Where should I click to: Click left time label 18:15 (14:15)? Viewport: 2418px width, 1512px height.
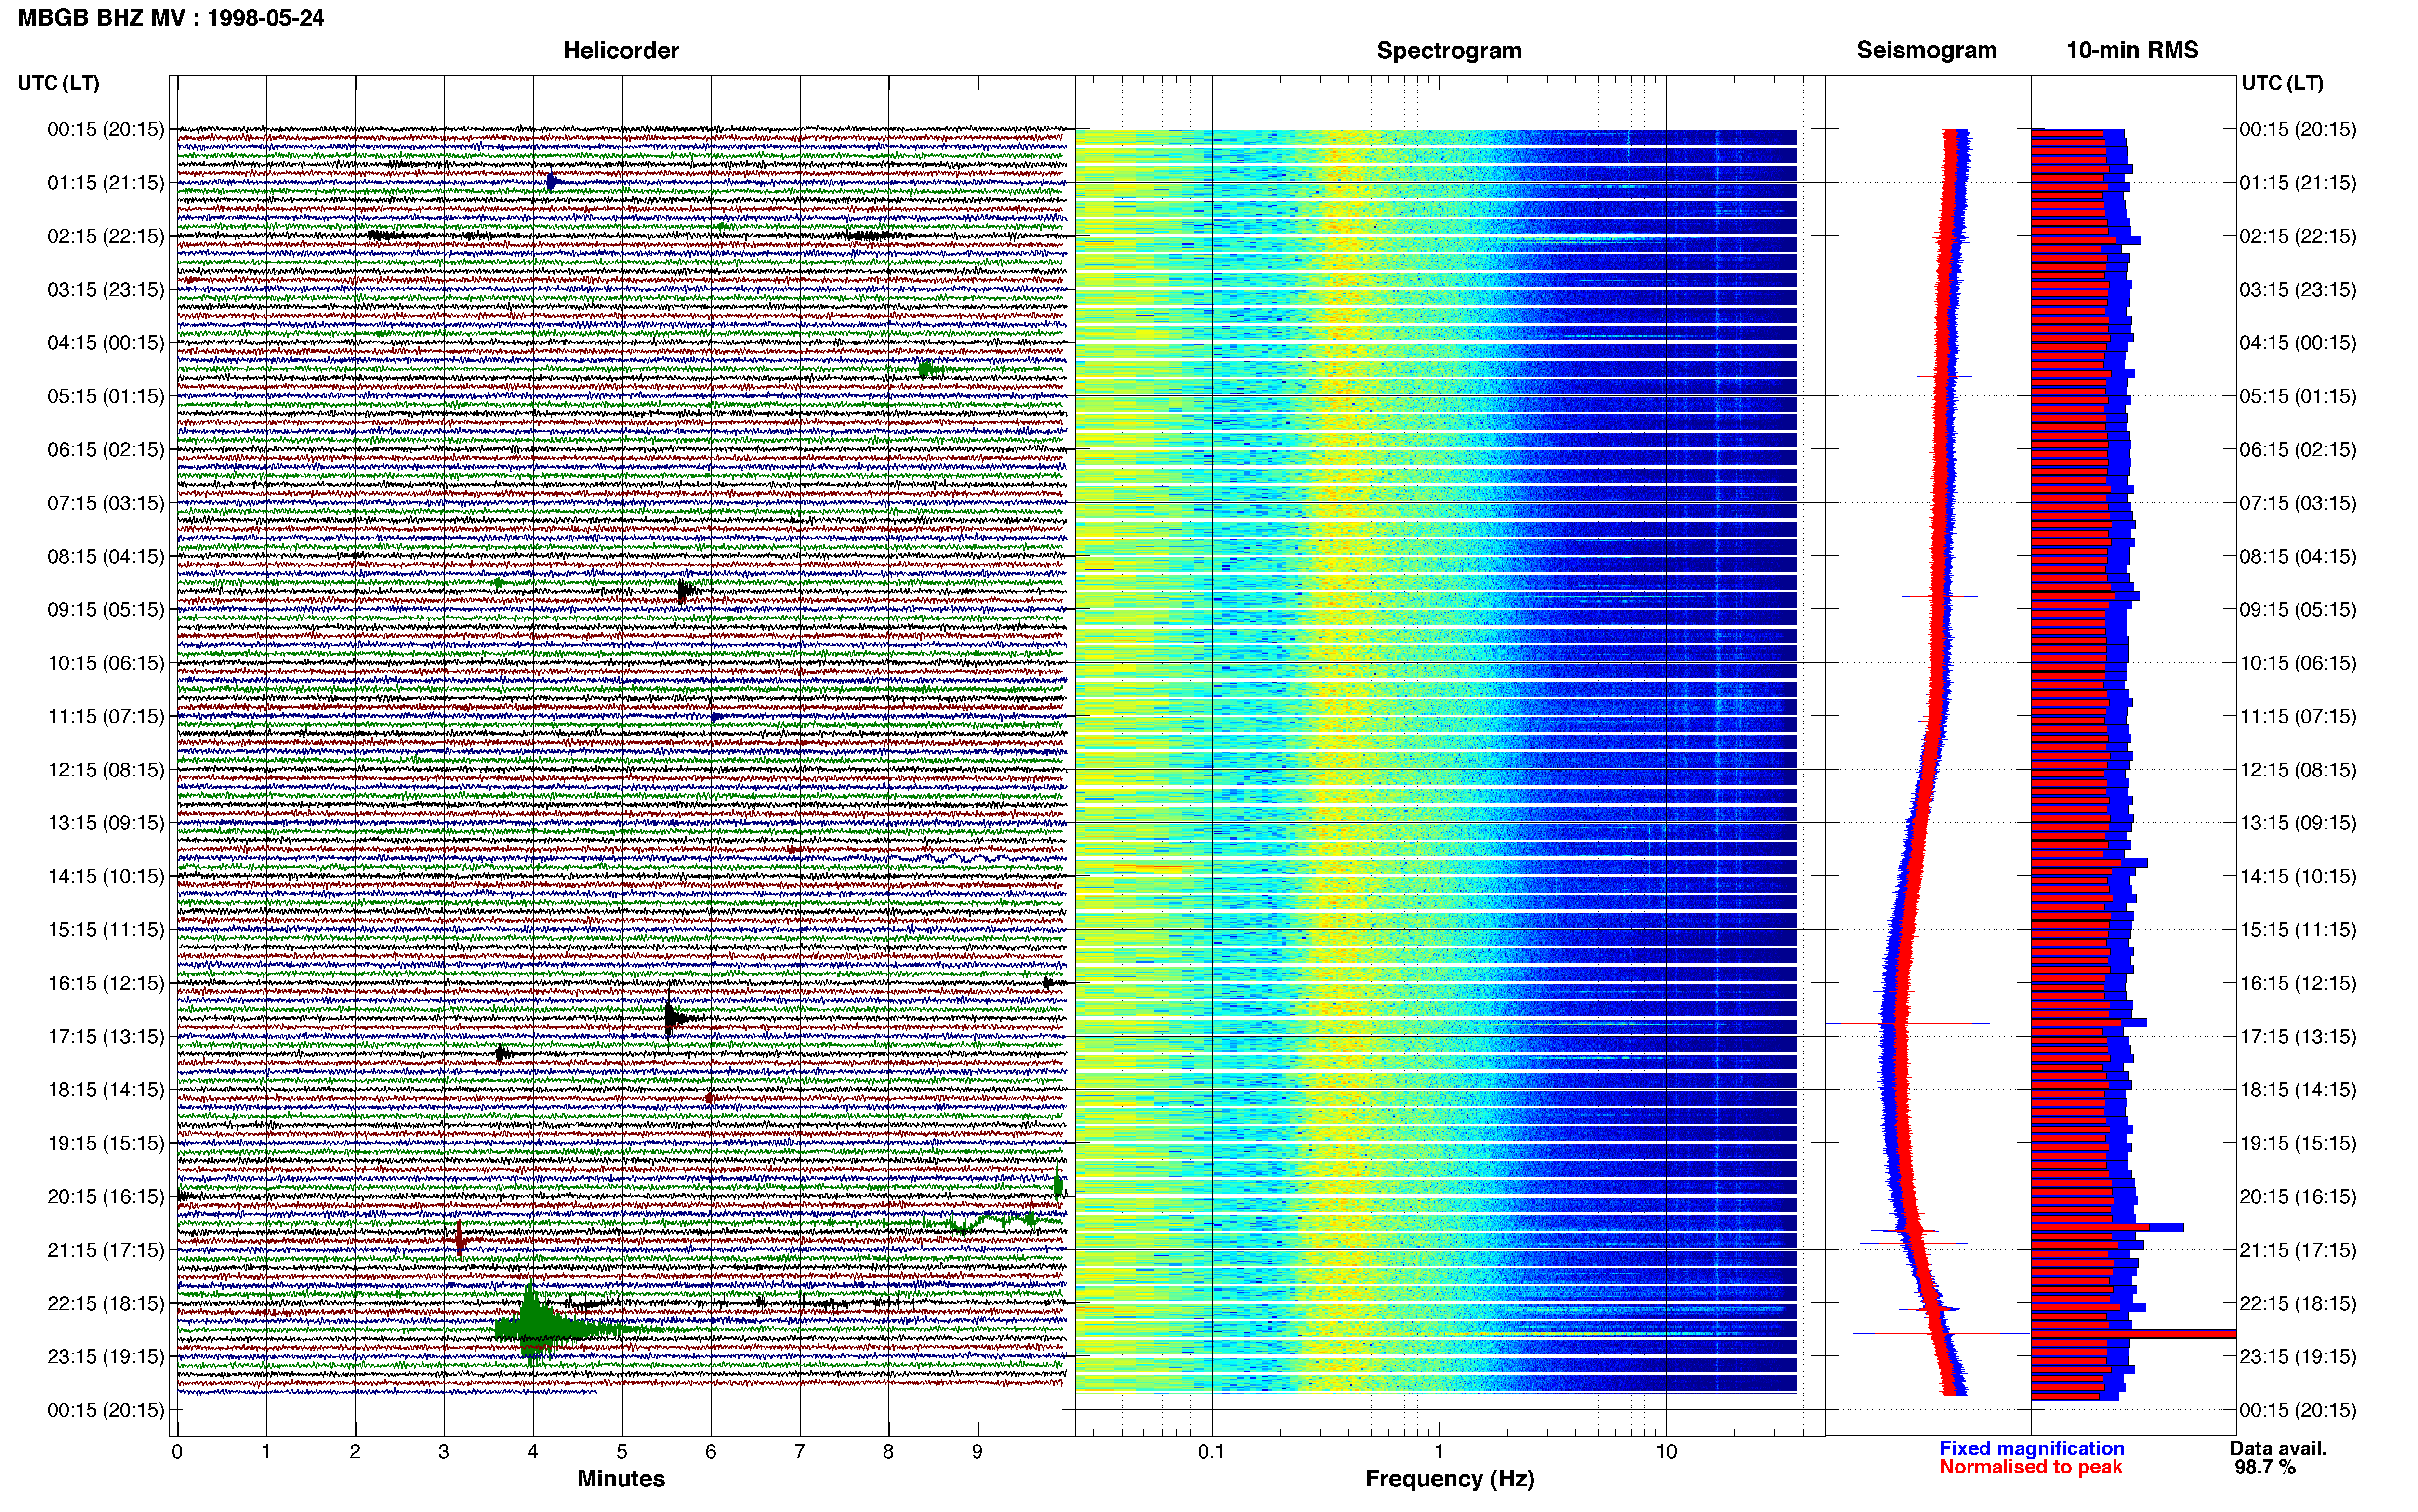pyautogui.click(x=106, y=1089)
